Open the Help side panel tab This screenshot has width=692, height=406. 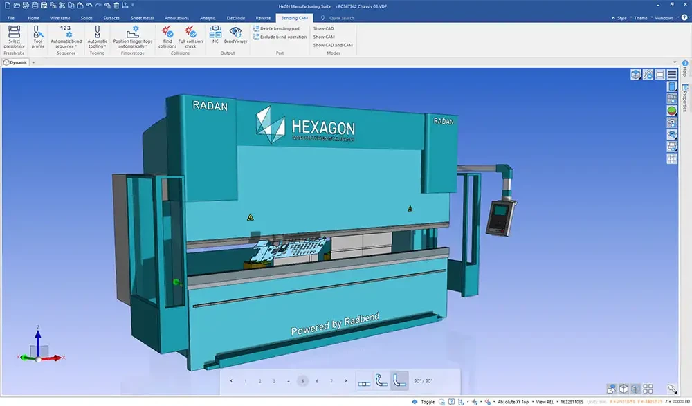[685, 68]
